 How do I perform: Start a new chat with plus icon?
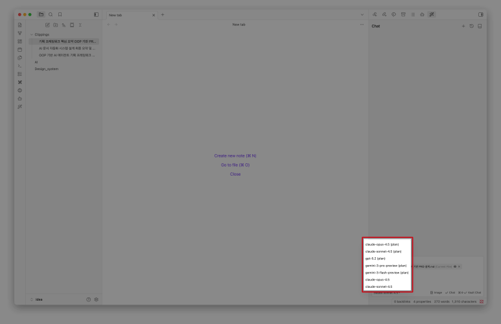pos(463,26)
